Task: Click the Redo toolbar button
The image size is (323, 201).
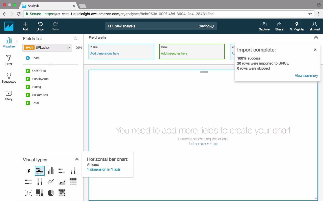Action: pos(55,26)
